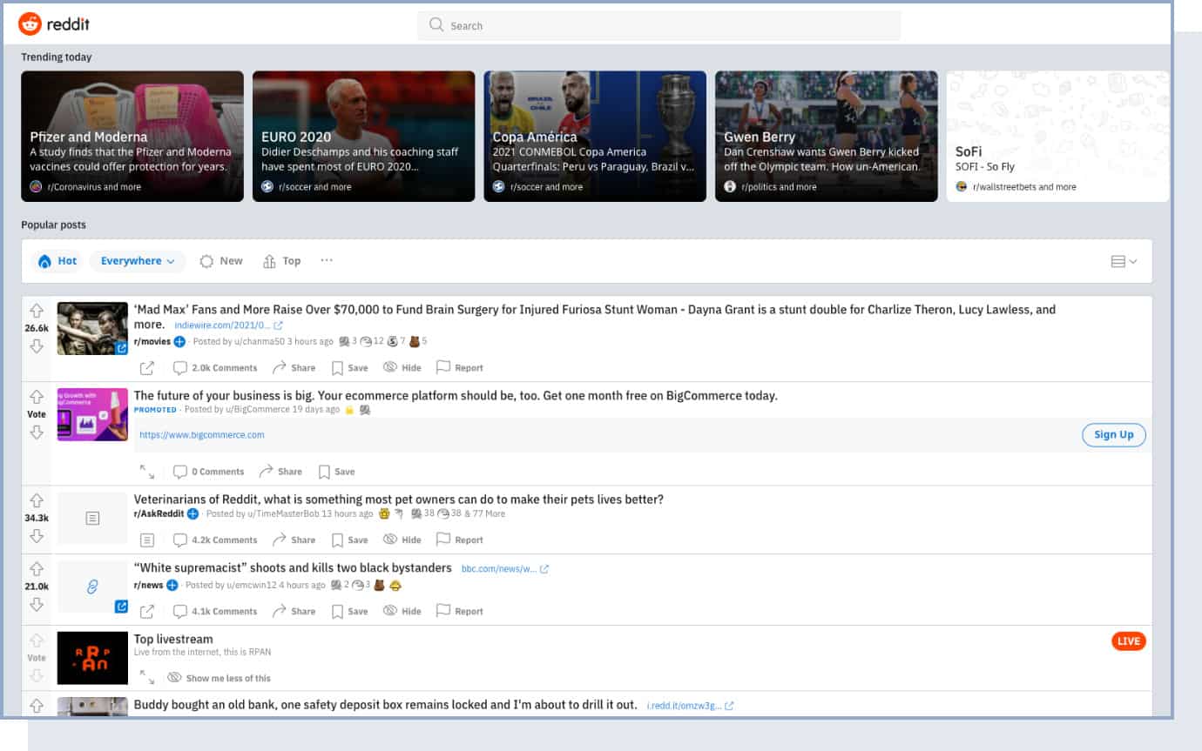Save the White supremacist news post

coord(349,611)
